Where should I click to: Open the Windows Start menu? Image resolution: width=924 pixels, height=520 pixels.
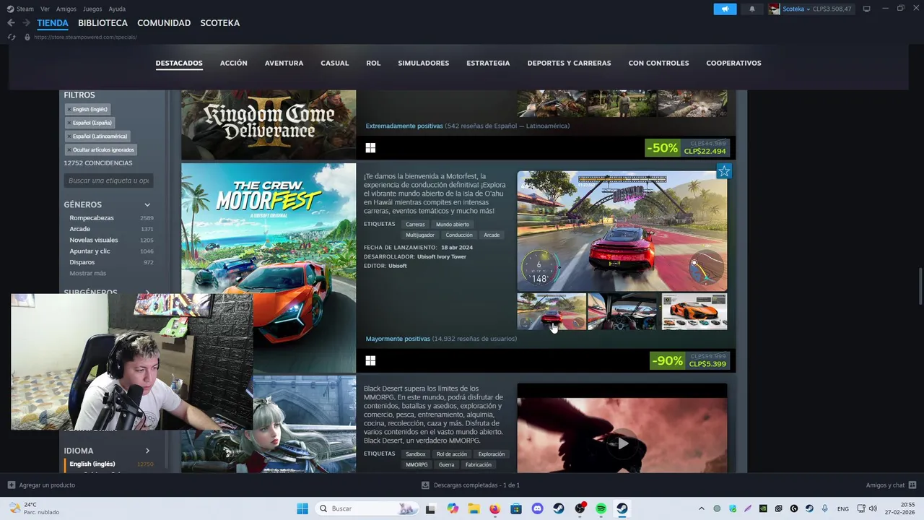(x=302, y=508)
